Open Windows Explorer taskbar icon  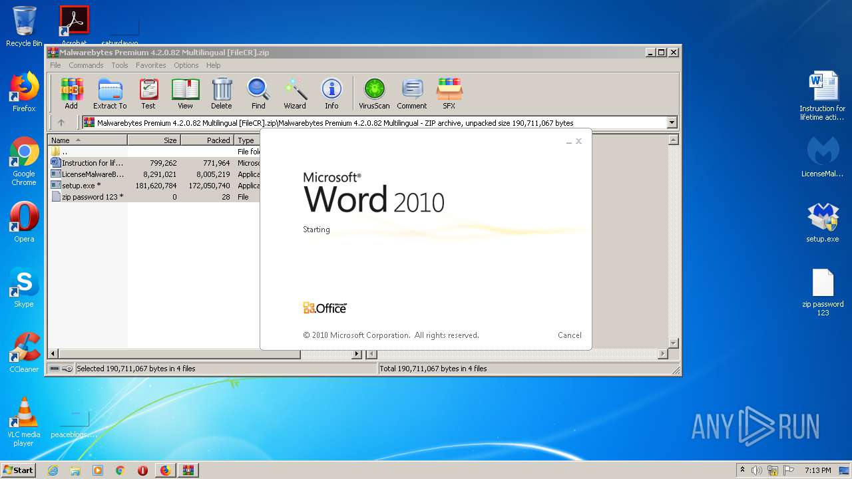75,470
